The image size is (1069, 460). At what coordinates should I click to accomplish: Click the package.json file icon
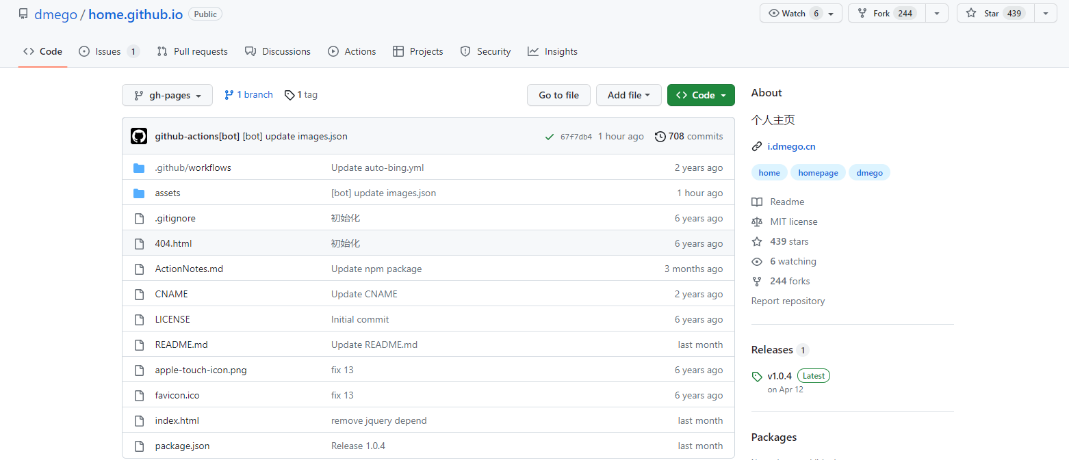tap(139, 446)
